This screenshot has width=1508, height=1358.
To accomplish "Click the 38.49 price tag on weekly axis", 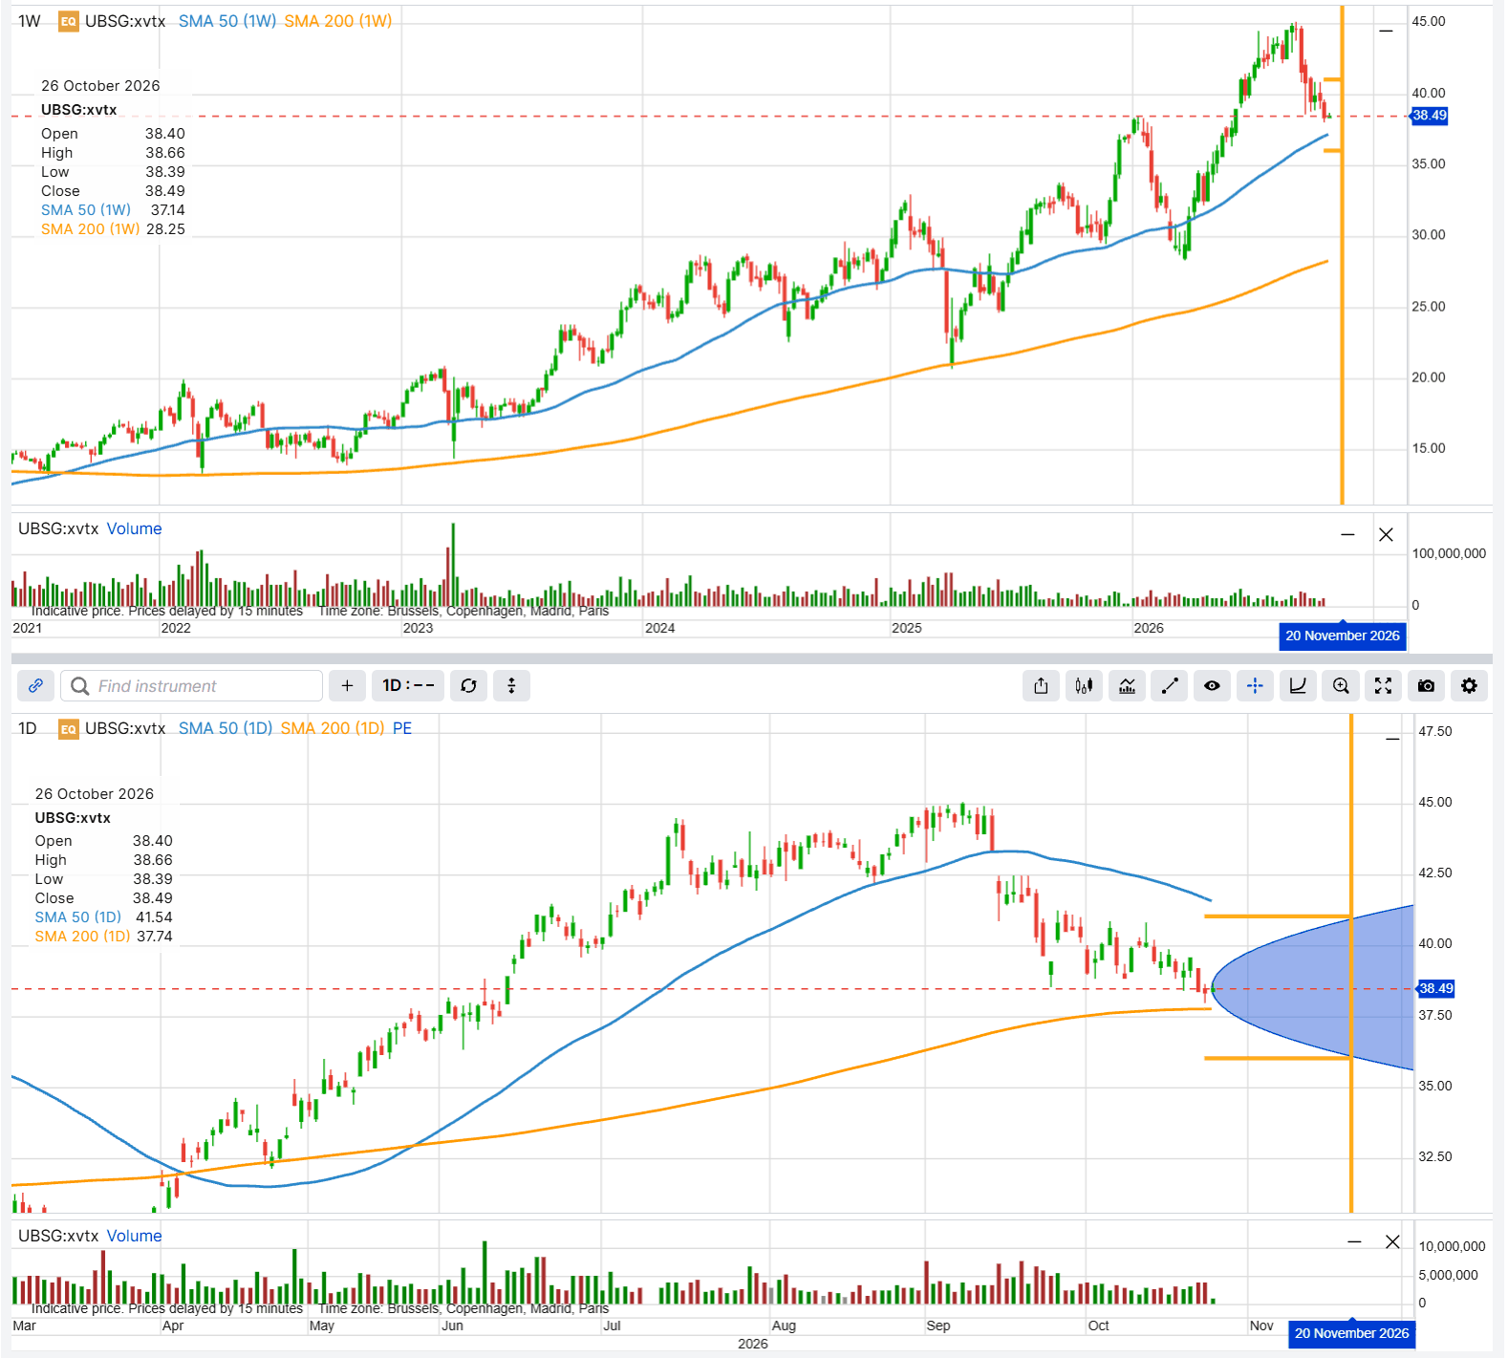I will tap(1430, 116).
